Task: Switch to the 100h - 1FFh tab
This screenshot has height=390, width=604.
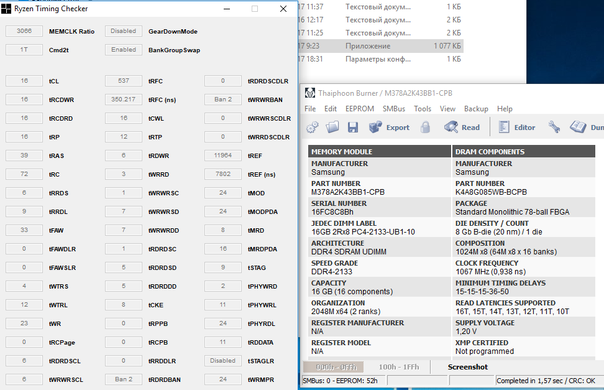Action: click(399, 367)
